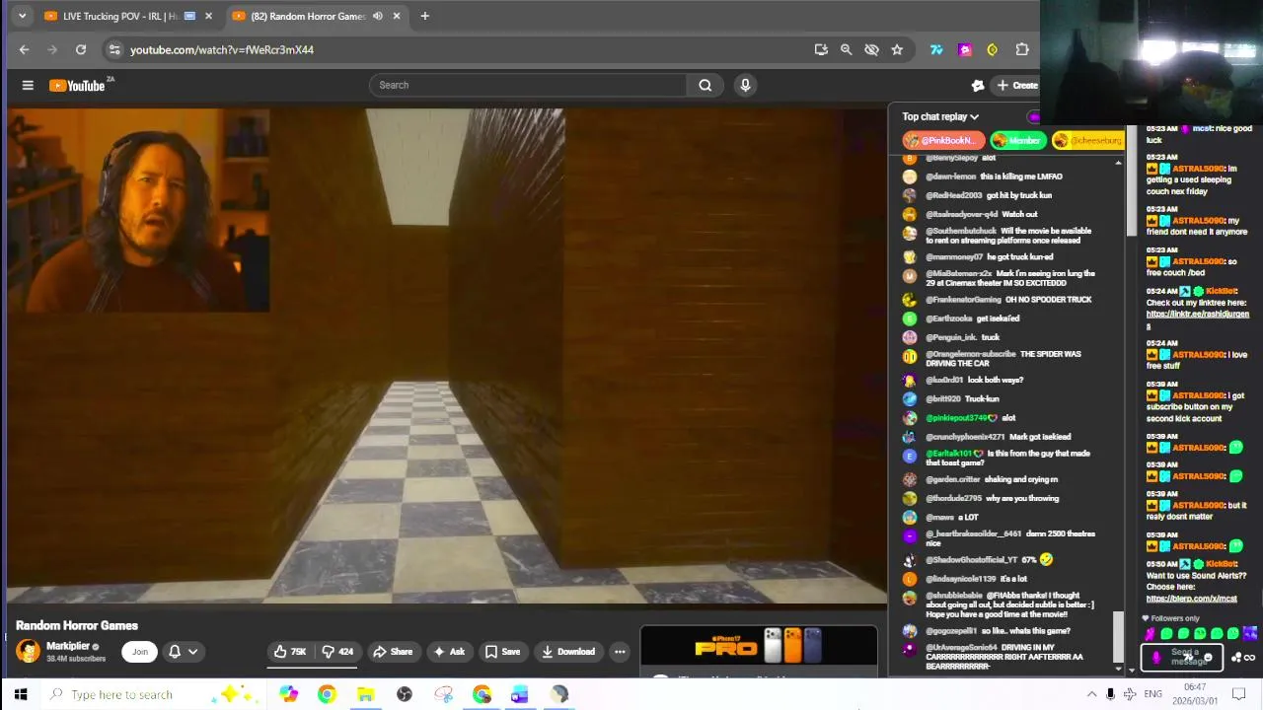Mute the Random Horror Games tab audio
Viewport: 1263px width, 710px height.
tap(378, 16)
